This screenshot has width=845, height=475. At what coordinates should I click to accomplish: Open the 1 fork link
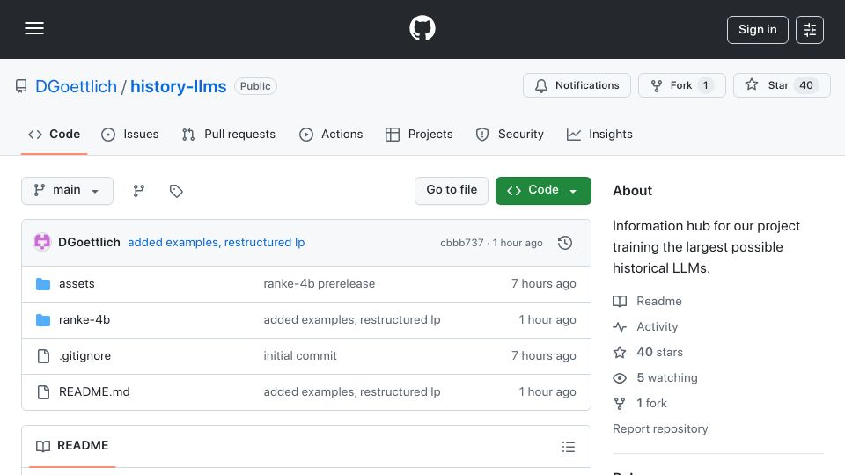640,404
